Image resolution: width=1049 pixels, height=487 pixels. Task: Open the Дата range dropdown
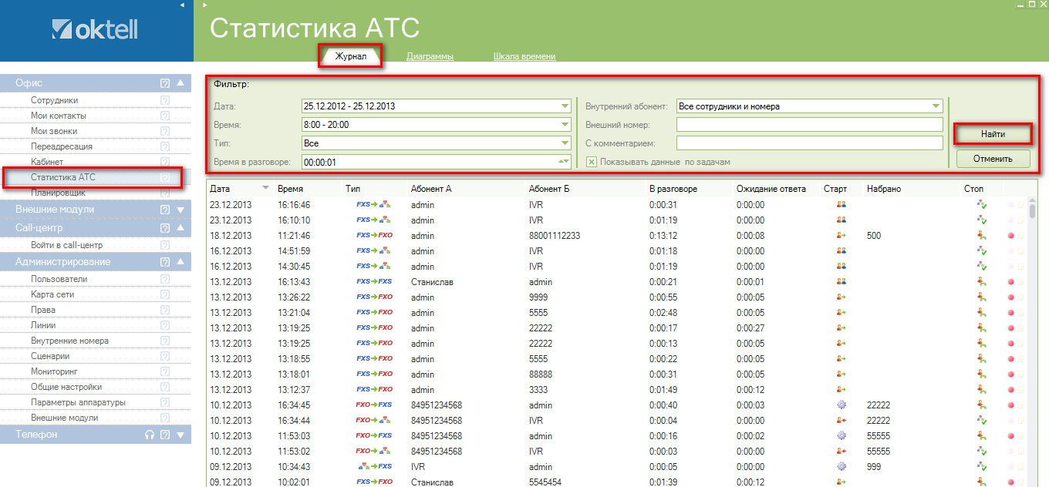(565, 106)
